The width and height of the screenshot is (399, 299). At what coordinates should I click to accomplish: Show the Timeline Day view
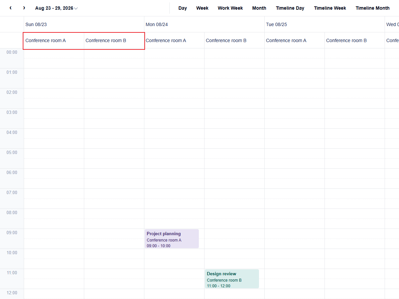pos(290,8)
